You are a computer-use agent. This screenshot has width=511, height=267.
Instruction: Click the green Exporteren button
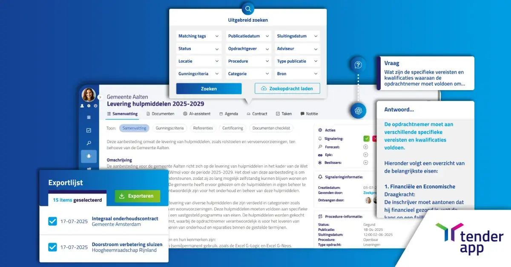point(137,196)
